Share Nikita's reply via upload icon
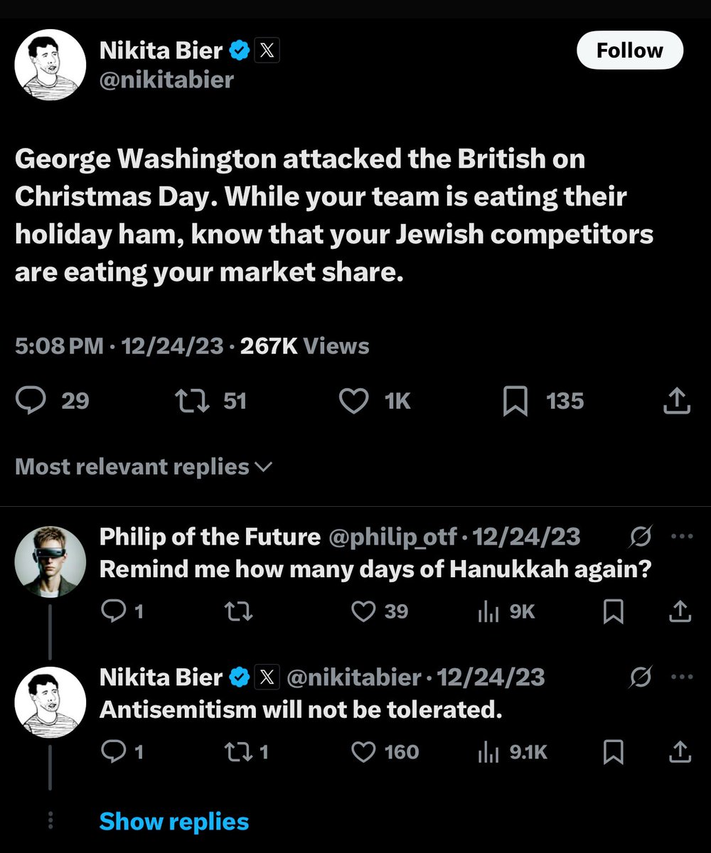This screenshot has width=711, height=853. tap(679, 752)
